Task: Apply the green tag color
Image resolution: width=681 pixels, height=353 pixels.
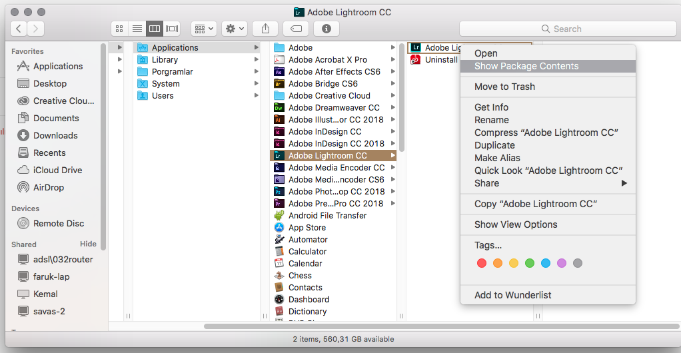Action: [x=530, y=263]
